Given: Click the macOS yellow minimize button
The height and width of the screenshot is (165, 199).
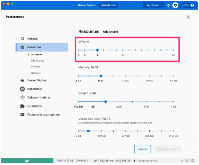Looking at the screenshot, I should coord(8,4).
